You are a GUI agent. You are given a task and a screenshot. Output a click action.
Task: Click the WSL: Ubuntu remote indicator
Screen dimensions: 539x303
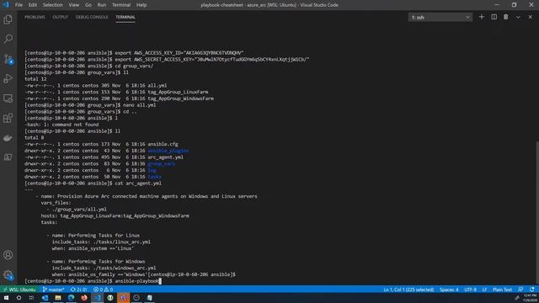click(x=19, y=290)
